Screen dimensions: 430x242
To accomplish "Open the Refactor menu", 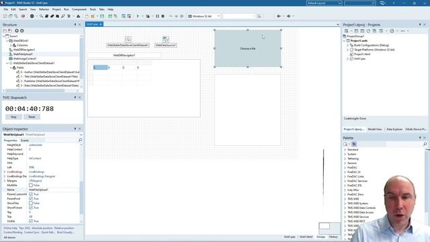I will click(x=44, y=9).
